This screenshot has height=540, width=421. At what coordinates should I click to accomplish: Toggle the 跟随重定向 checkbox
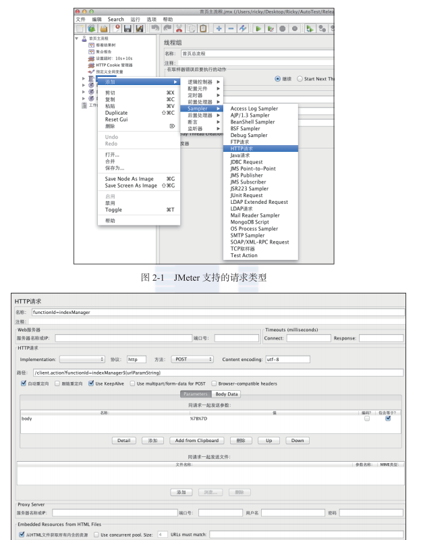(57, 383)
